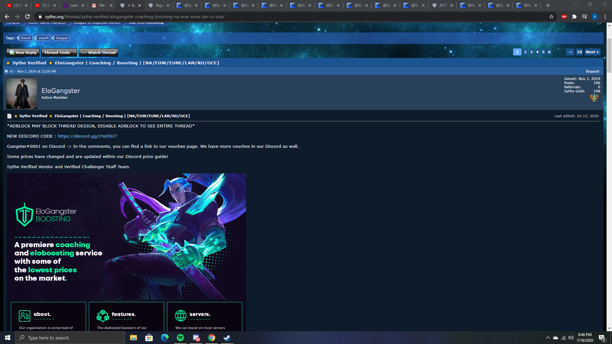The width and height of the screenshot is (612, 344).
Task: Open Chrome's three-dot menu
Action: [605, 17]
